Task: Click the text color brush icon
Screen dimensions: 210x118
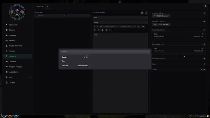Action: click(138, 27)
